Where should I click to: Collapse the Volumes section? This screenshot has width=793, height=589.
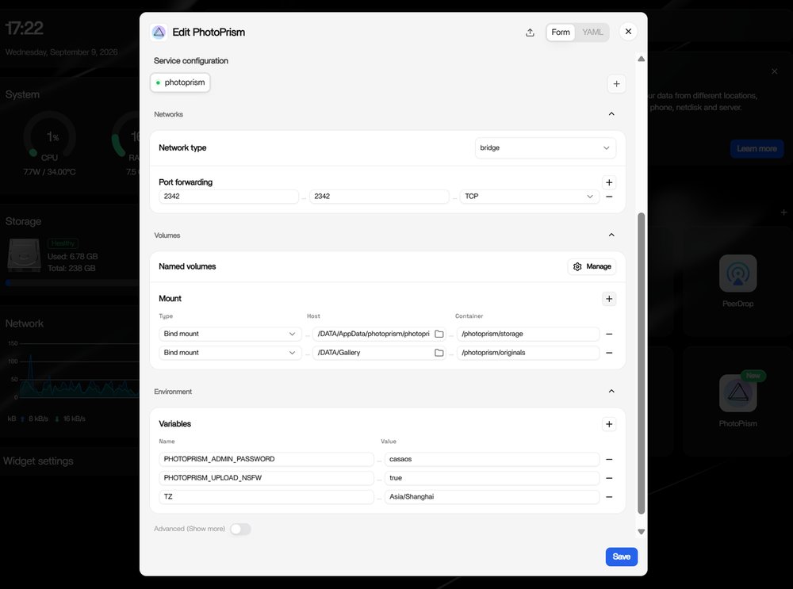coord(611,235)
